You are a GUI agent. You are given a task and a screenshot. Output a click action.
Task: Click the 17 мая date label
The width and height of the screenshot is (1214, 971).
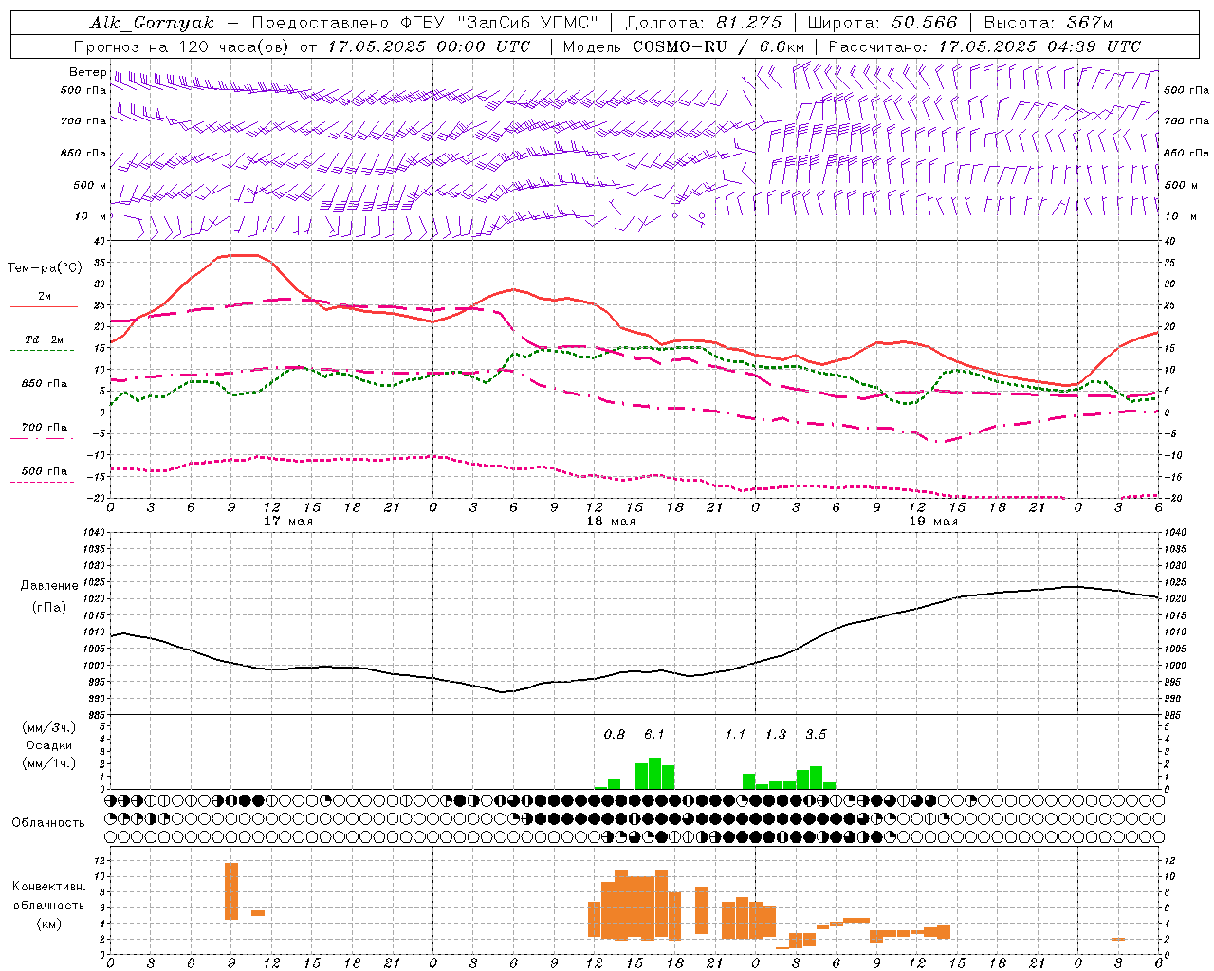point(287,522)
